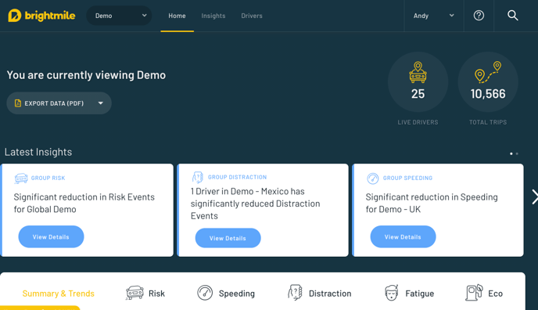Click the Brightmile logo
The height and width of the screenshot is (310, 538).
coord(41,16)
